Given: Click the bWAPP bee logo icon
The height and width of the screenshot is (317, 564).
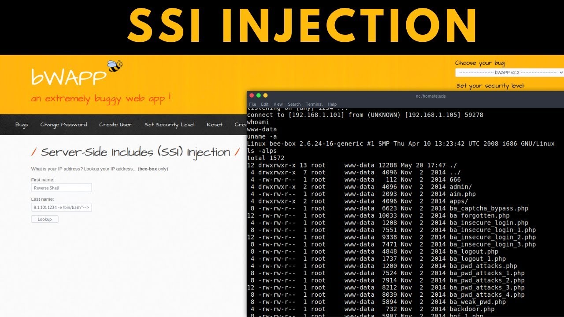Looking at the screenshot, I should click(115, 66).
